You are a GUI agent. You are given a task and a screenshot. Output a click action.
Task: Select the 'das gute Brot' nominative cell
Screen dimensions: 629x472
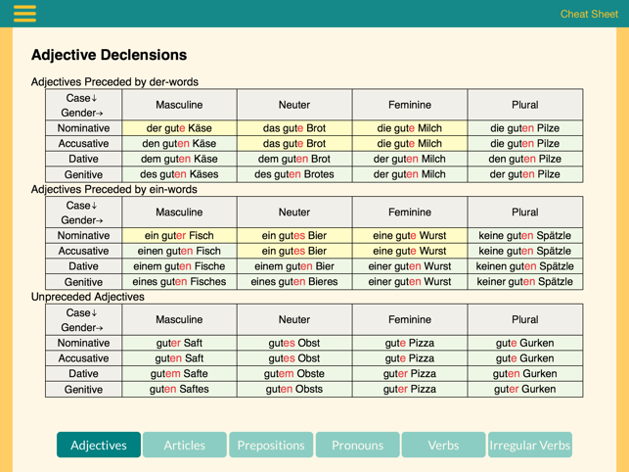[x=294, y=128]
